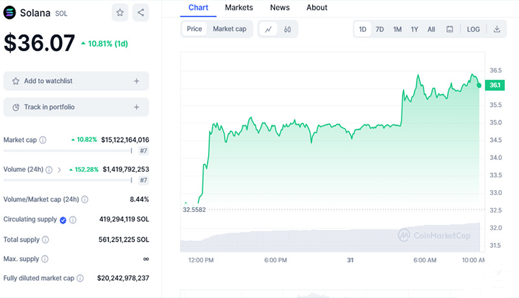Expand Volume (24h) chevron arrow
The image size is (519, 298).
(59, 170)
